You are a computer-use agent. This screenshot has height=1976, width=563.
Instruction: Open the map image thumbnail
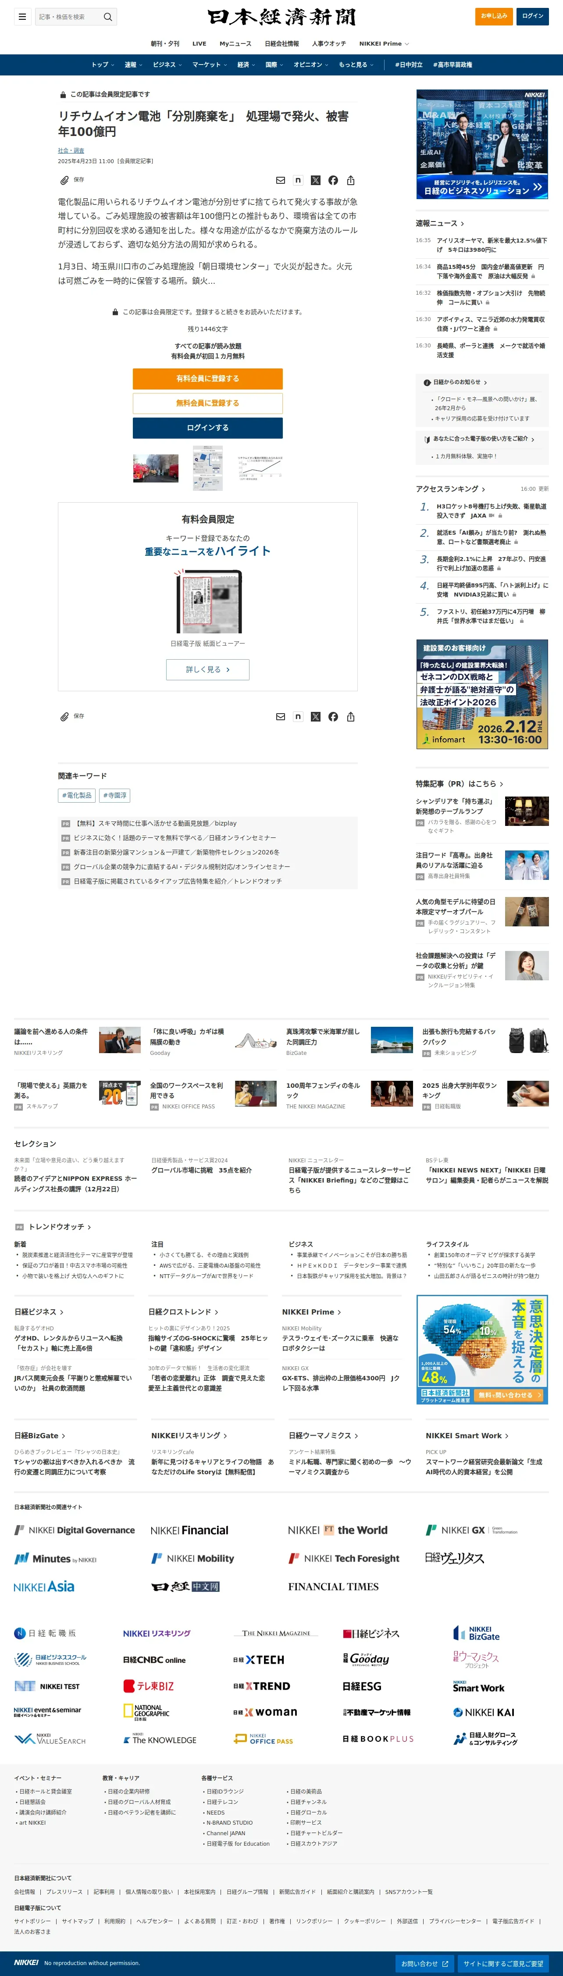[207, 468]
